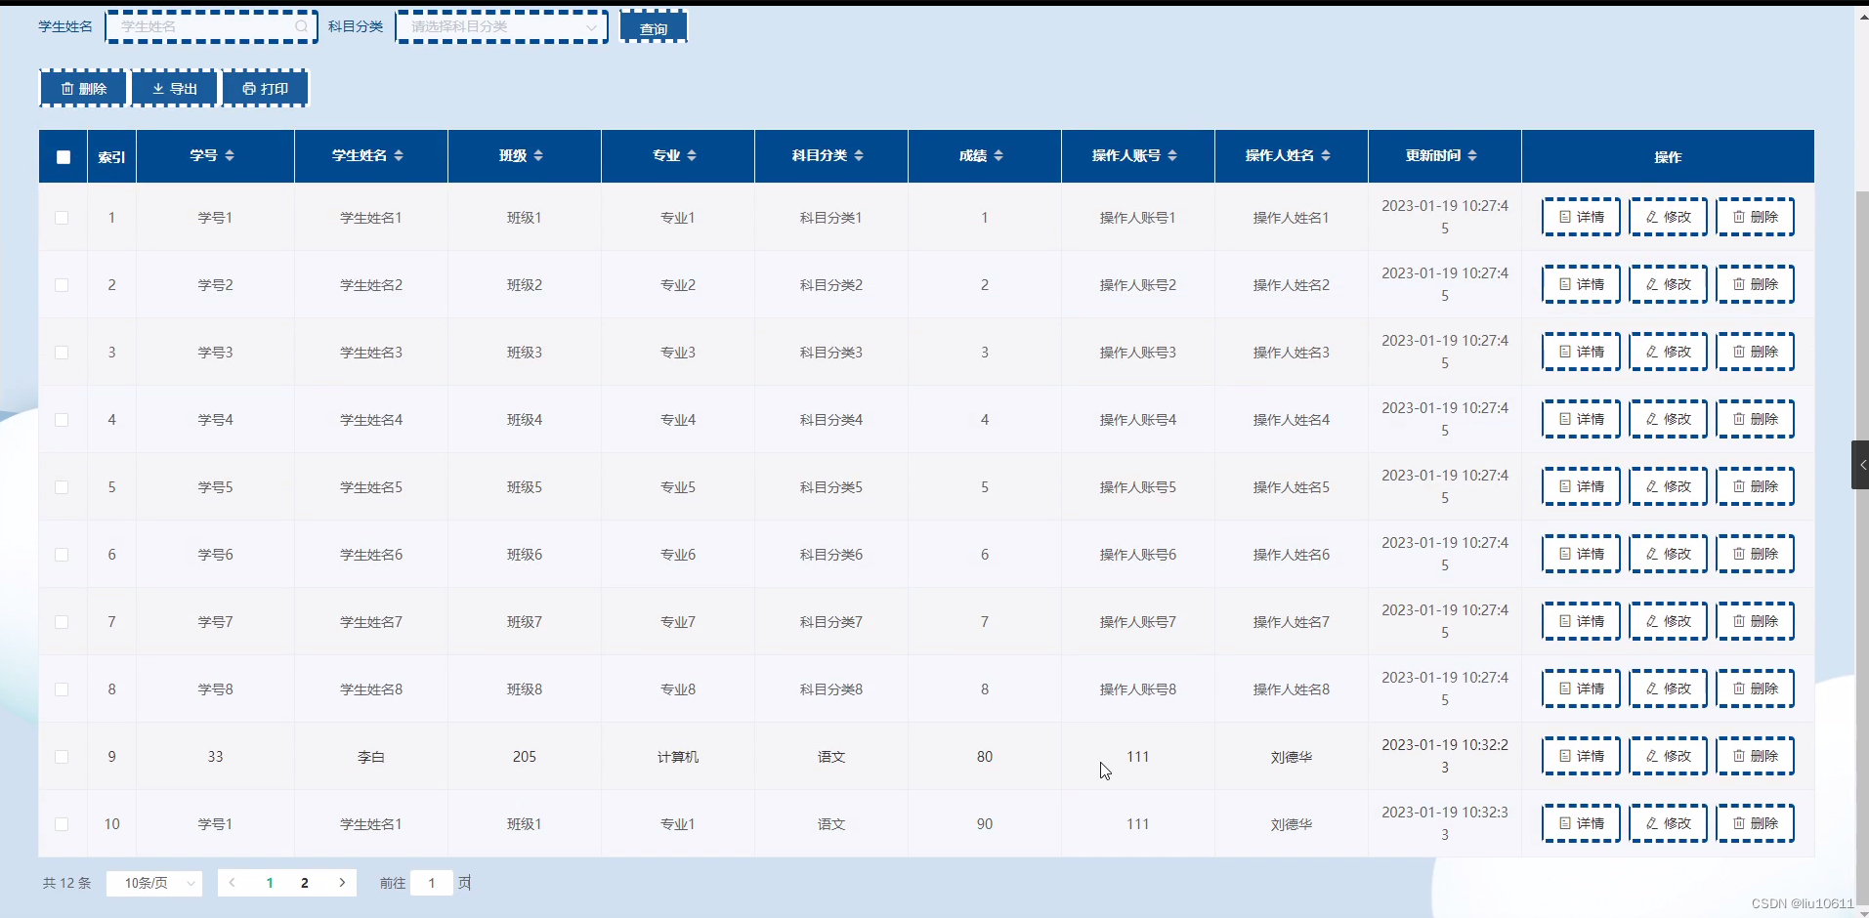Image resolution: width=1869 pixels, height=918 pixels.
Task: Click 删除 for row 学号7
Action: pyautogui.click(x=1756, y=621)
